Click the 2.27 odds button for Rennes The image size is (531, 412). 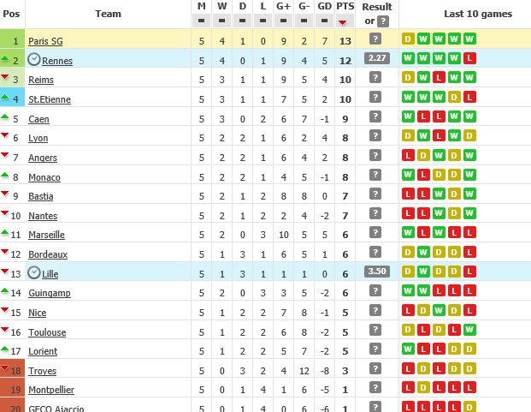point(376,58)
